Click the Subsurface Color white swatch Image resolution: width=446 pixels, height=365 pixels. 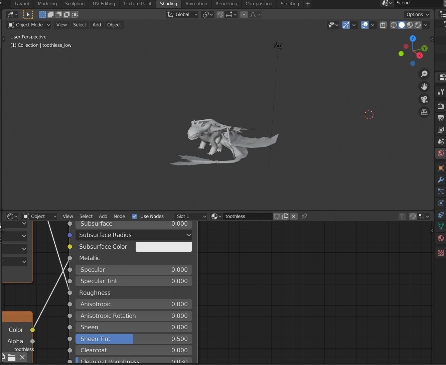click(164, 247)
